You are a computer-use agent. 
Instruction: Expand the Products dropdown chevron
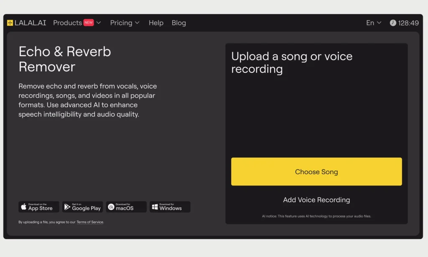99,23
